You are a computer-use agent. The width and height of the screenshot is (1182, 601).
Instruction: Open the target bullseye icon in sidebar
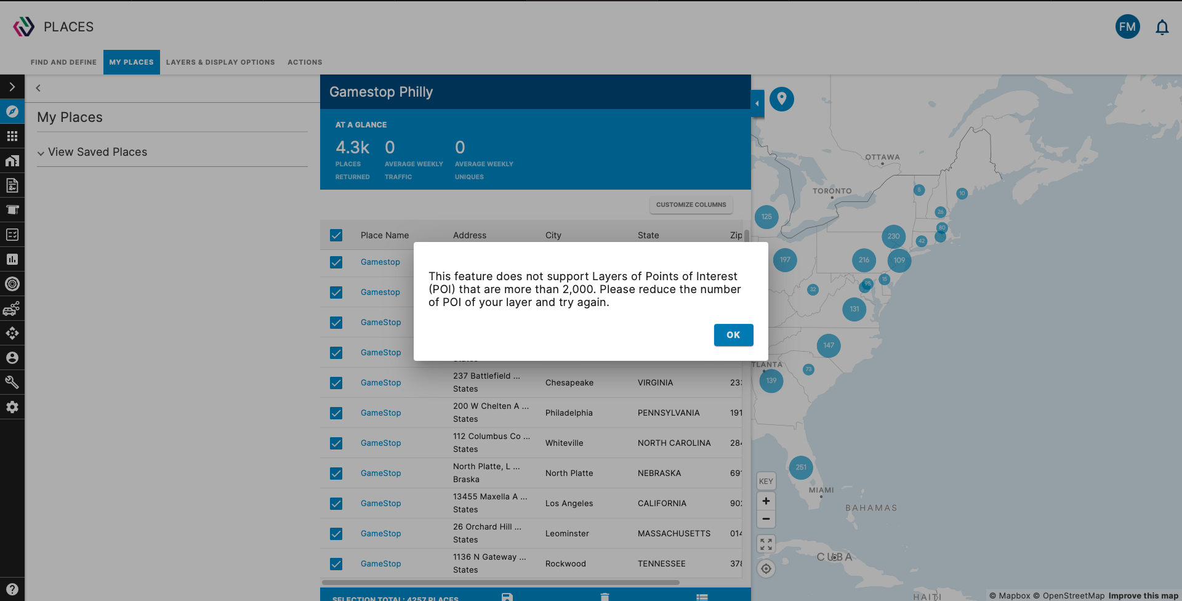(x=12, y=284)
